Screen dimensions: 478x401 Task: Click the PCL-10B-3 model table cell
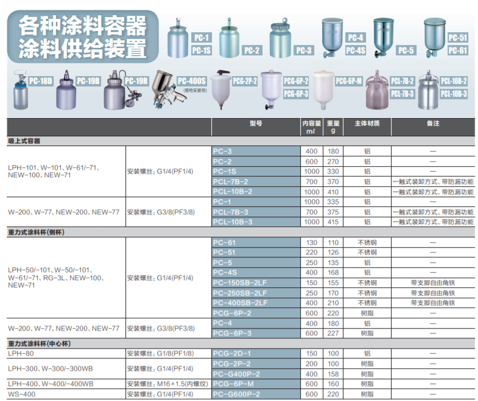tap(256, 222)
